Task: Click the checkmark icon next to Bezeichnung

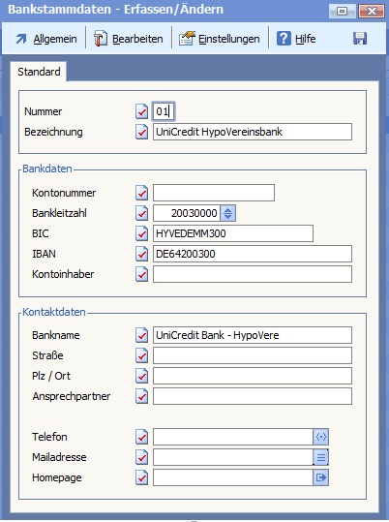Action: click(141, 132)
